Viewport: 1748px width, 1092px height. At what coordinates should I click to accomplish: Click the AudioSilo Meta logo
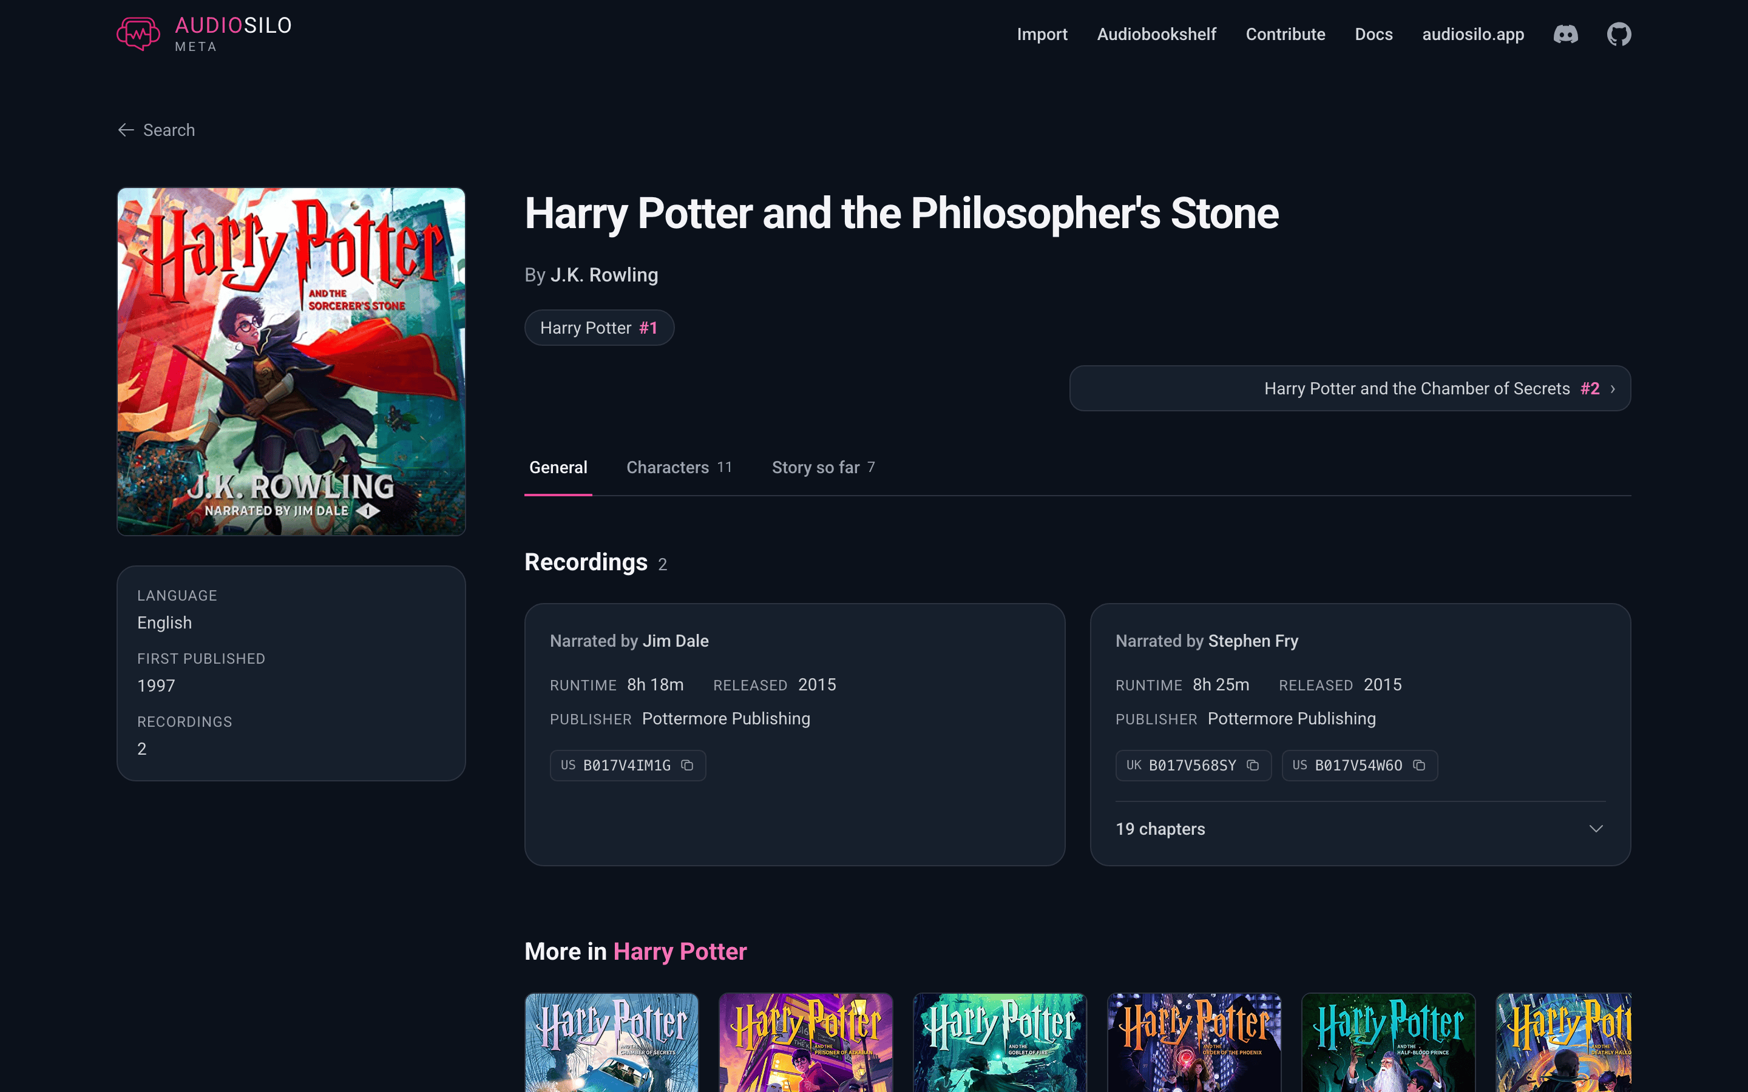pyautogui.click(x=205, y=34)
